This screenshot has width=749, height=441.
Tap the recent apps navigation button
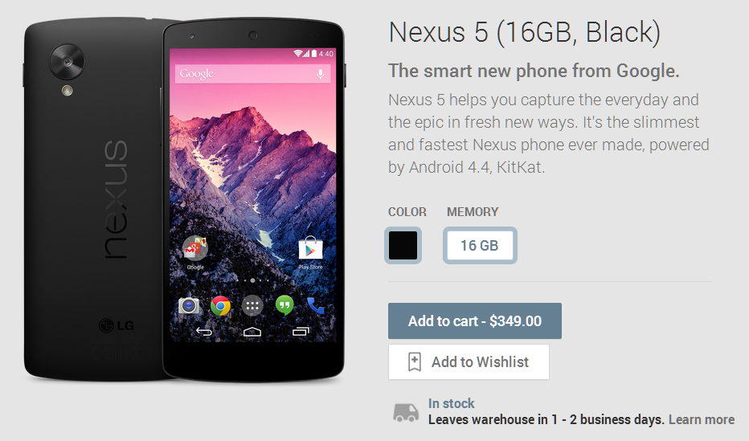(x=301, y=331)
